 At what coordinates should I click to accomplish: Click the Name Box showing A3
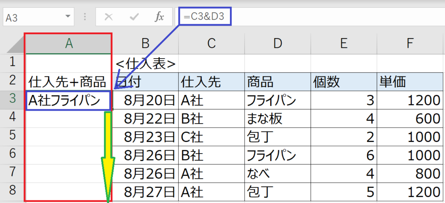click(38, 17)
